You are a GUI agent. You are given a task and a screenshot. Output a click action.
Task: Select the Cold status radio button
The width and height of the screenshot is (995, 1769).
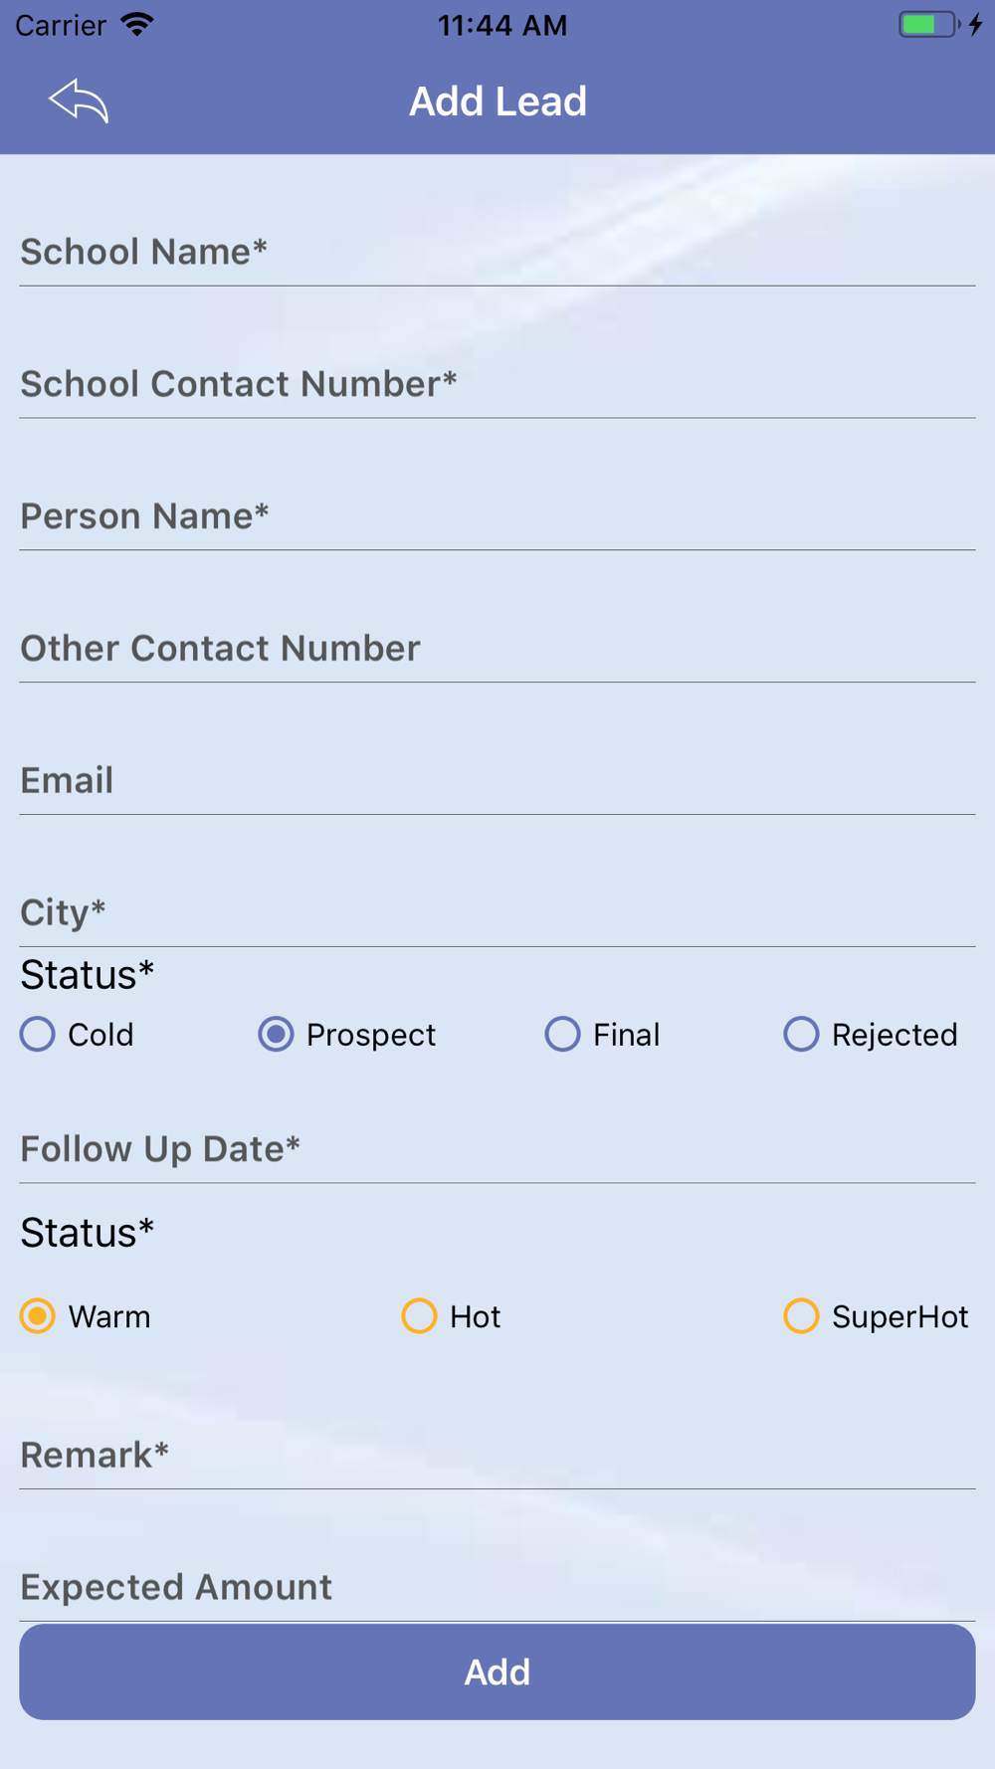click(38, 1034)
